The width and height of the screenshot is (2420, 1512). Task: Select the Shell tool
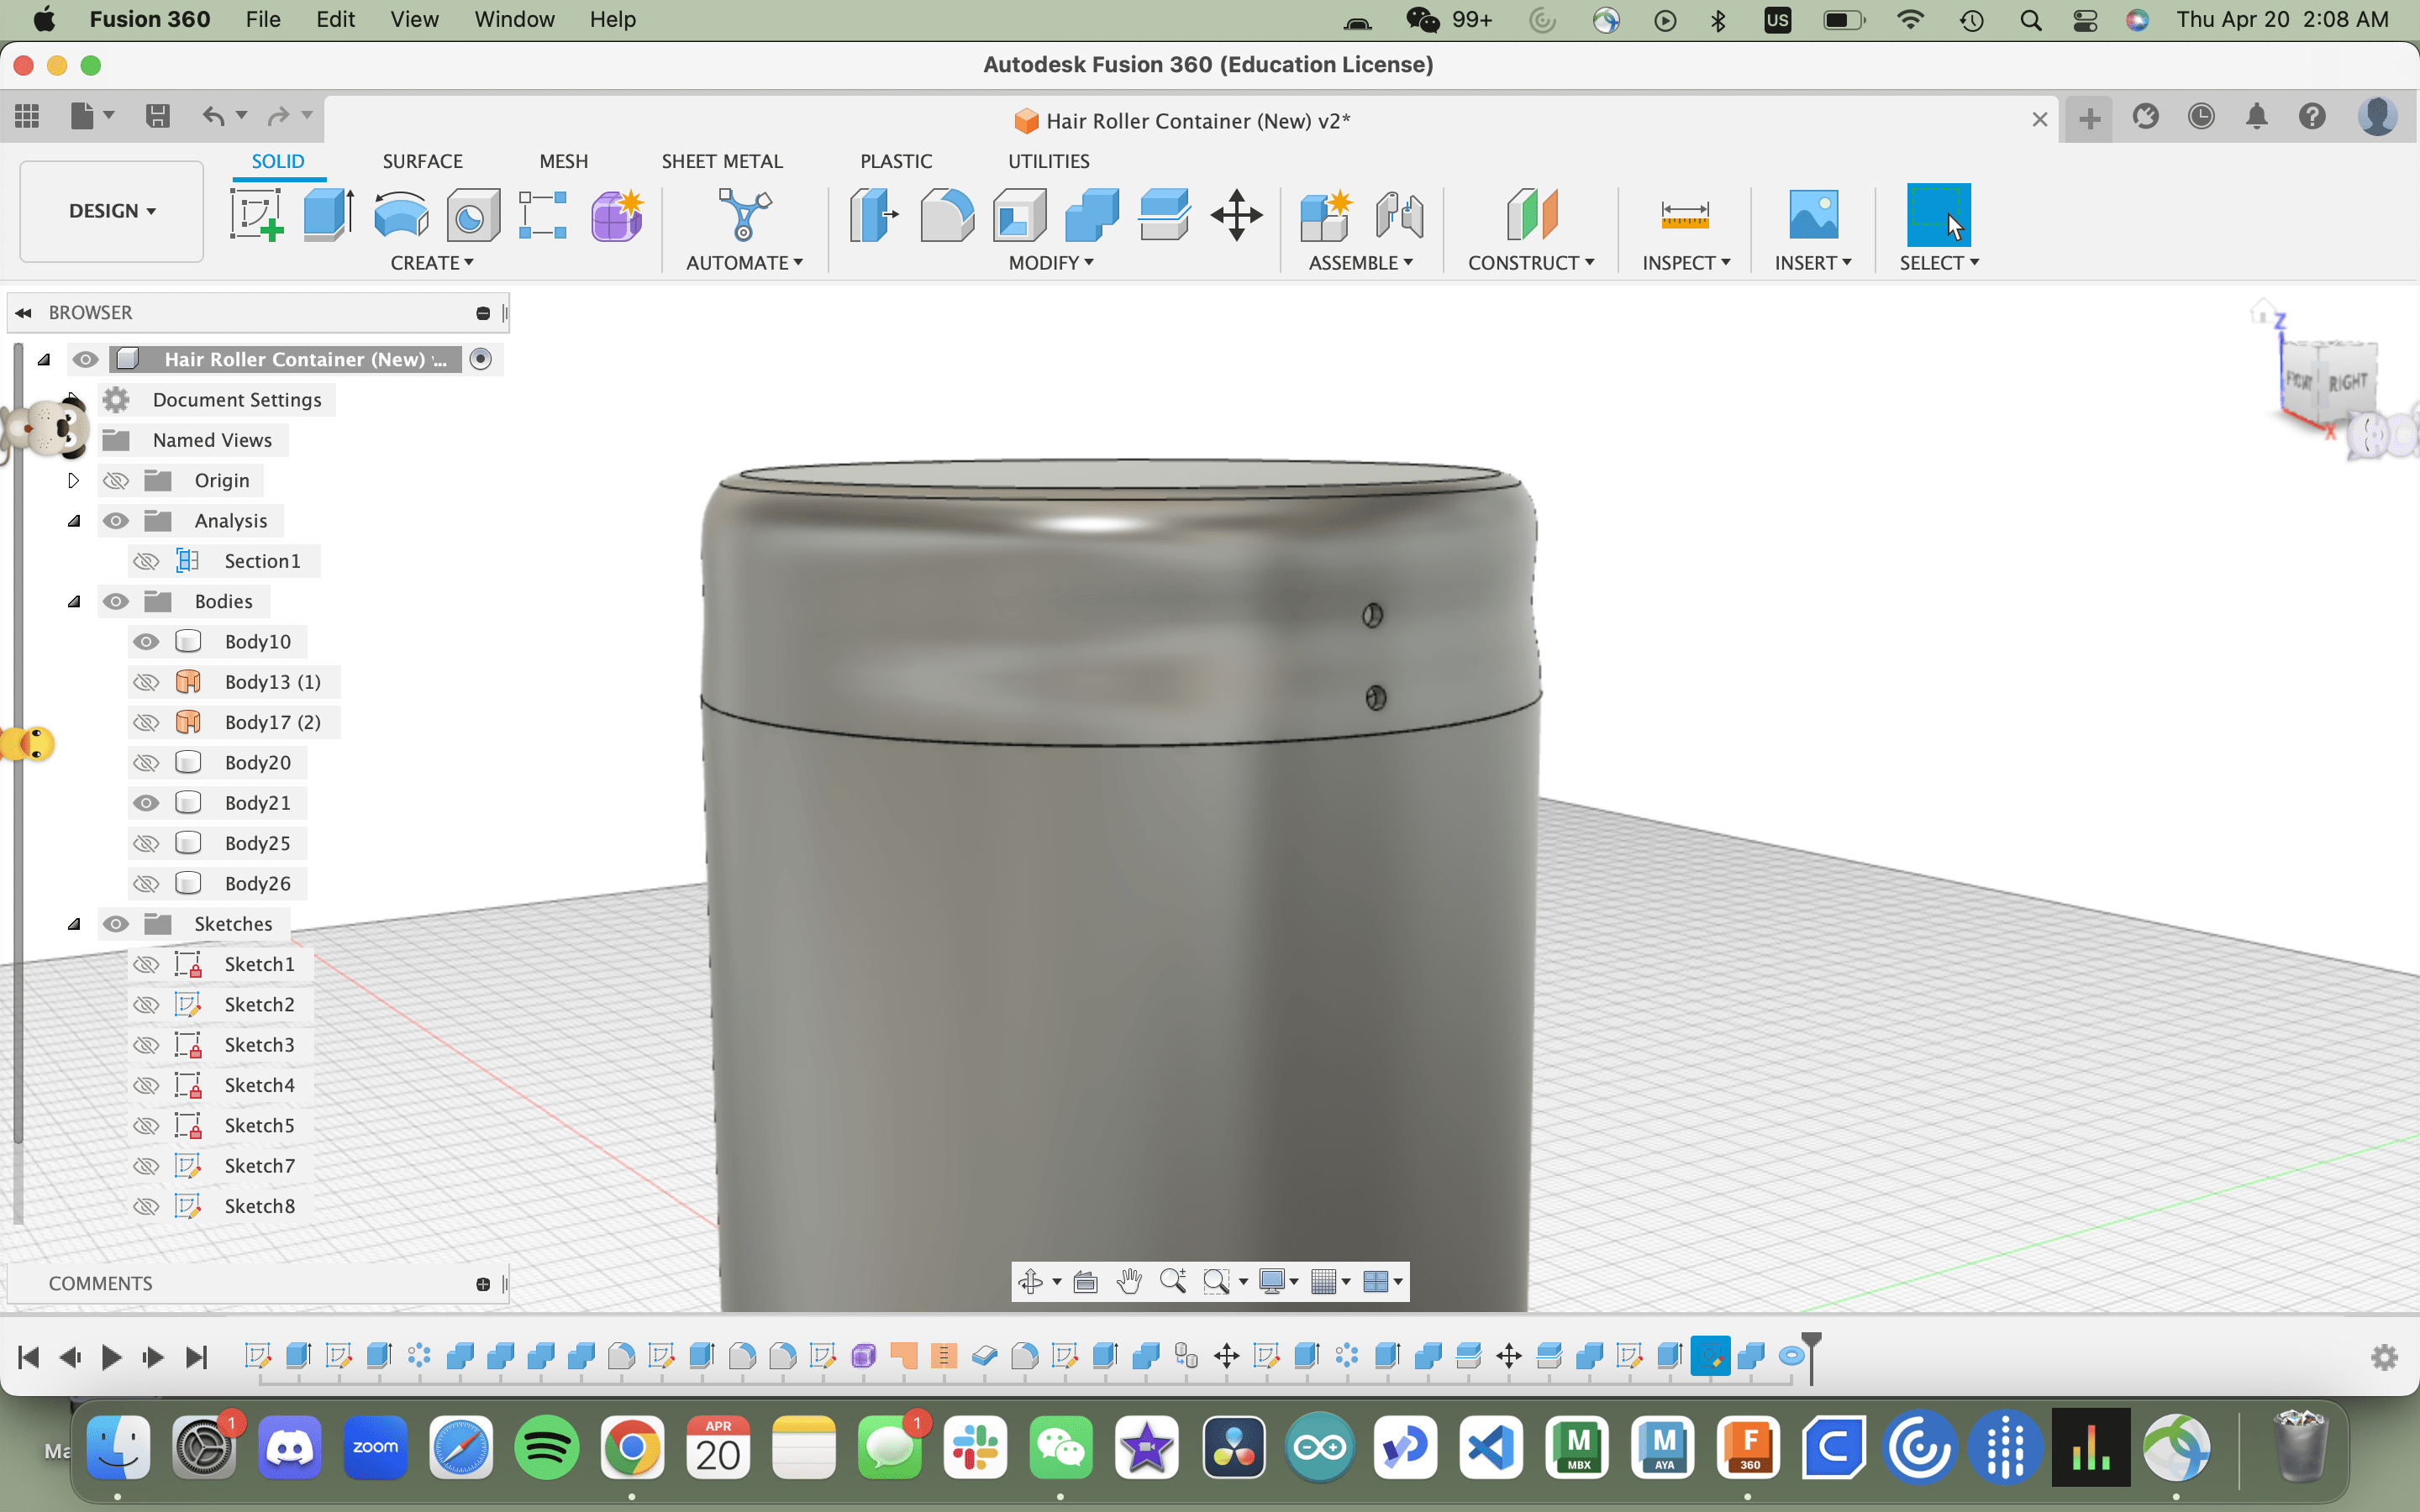tap(1019, 213)
